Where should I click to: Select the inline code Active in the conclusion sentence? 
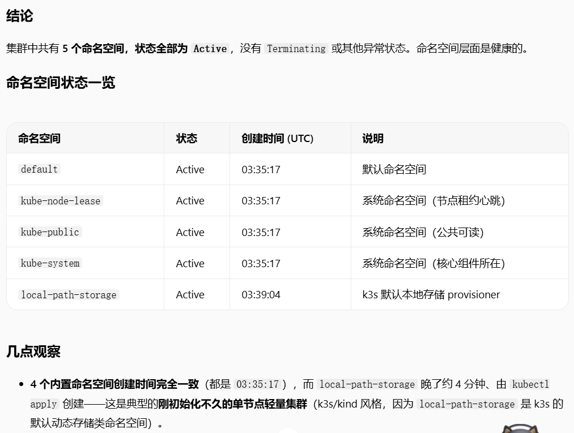coord(210,48)
